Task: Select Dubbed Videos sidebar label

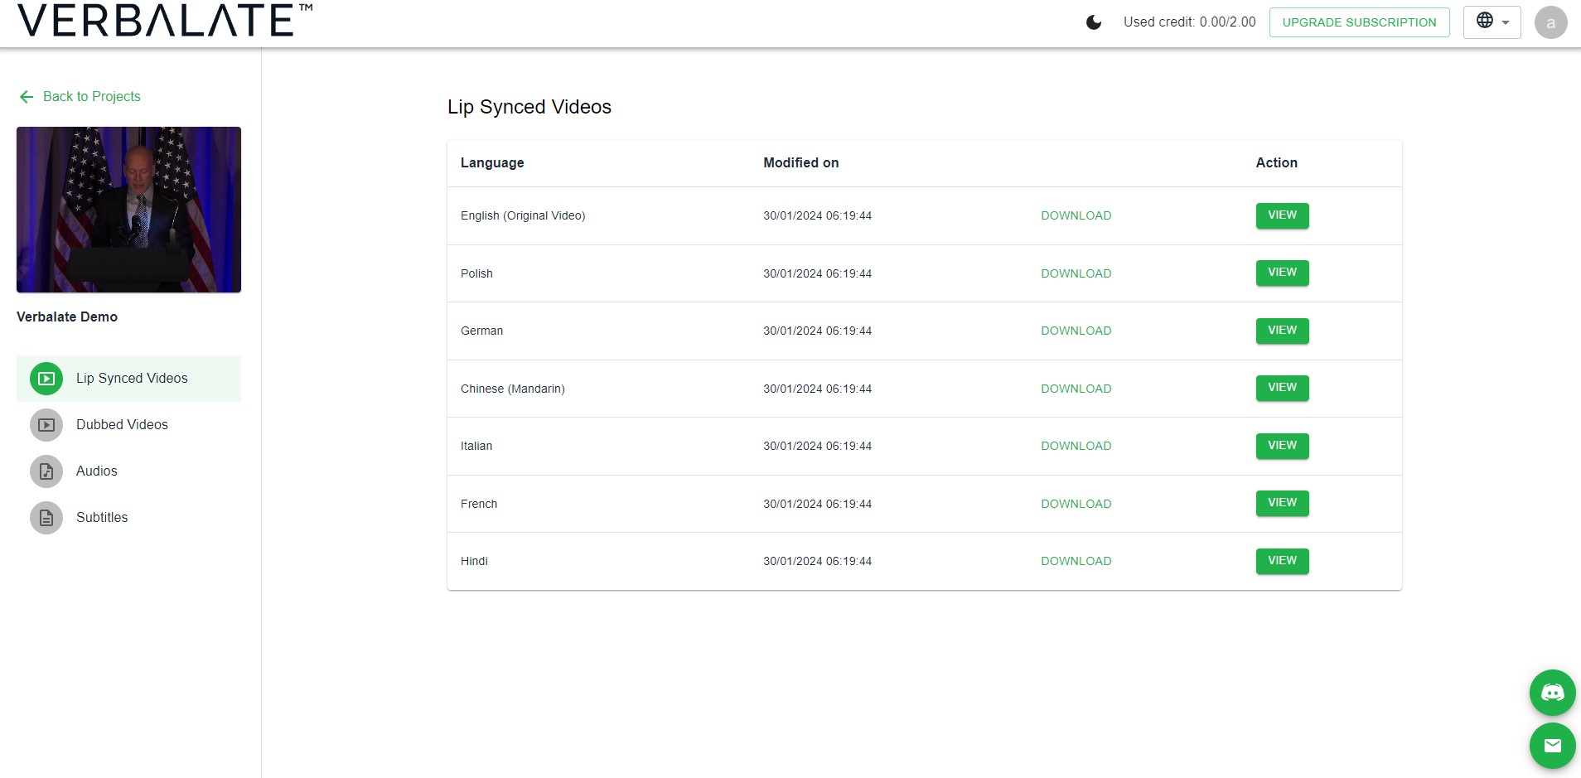Action: click(x=122, y=424)
